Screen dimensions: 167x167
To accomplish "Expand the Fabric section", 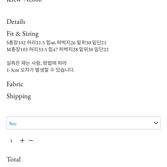I will pyautogui.click(x=15, y=84).
